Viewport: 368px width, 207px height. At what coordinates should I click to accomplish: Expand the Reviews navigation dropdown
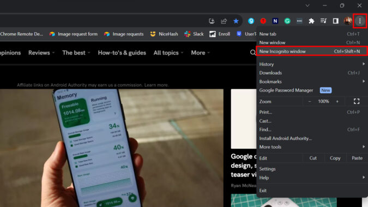[x=41, y=53]
